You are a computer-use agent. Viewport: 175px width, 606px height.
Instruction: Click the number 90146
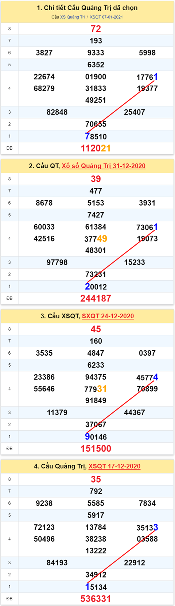96,437
